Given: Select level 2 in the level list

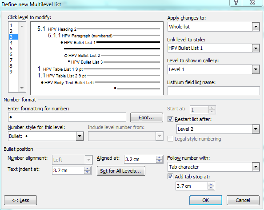Looking at the screenshot, I should point(11,31).
